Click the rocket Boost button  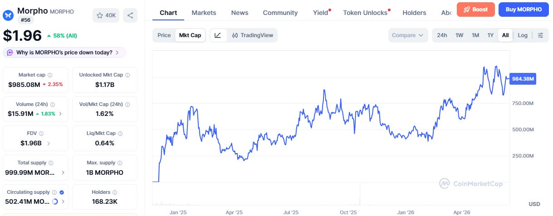pos(476,10)
